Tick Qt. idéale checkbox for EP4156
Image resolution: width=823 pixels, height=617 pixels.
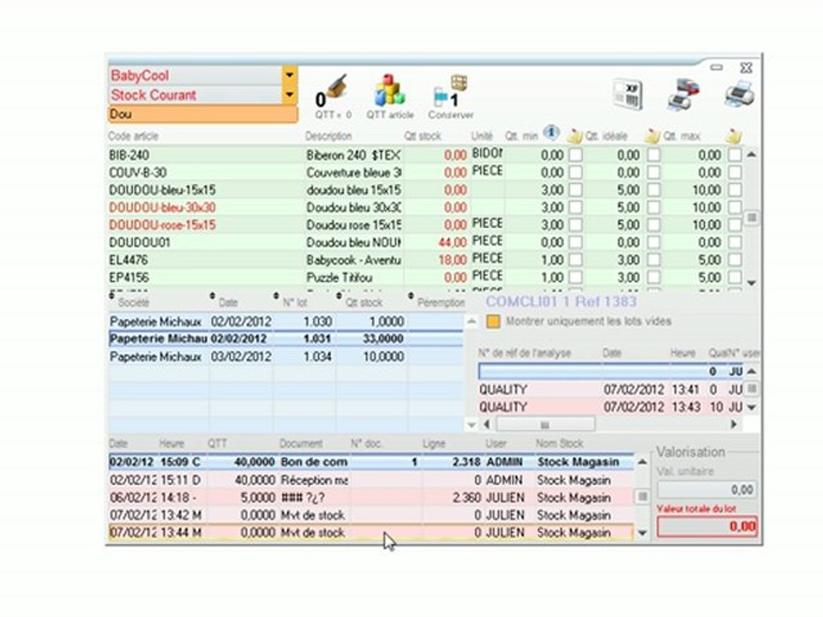(x=653, y=277)
